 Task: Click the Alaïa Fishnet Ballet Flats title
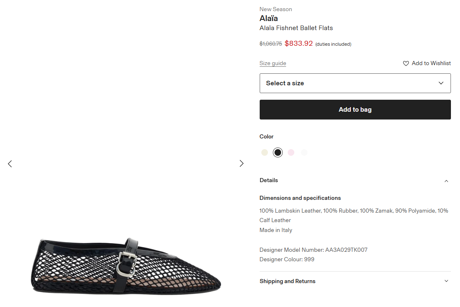point(296,28)
